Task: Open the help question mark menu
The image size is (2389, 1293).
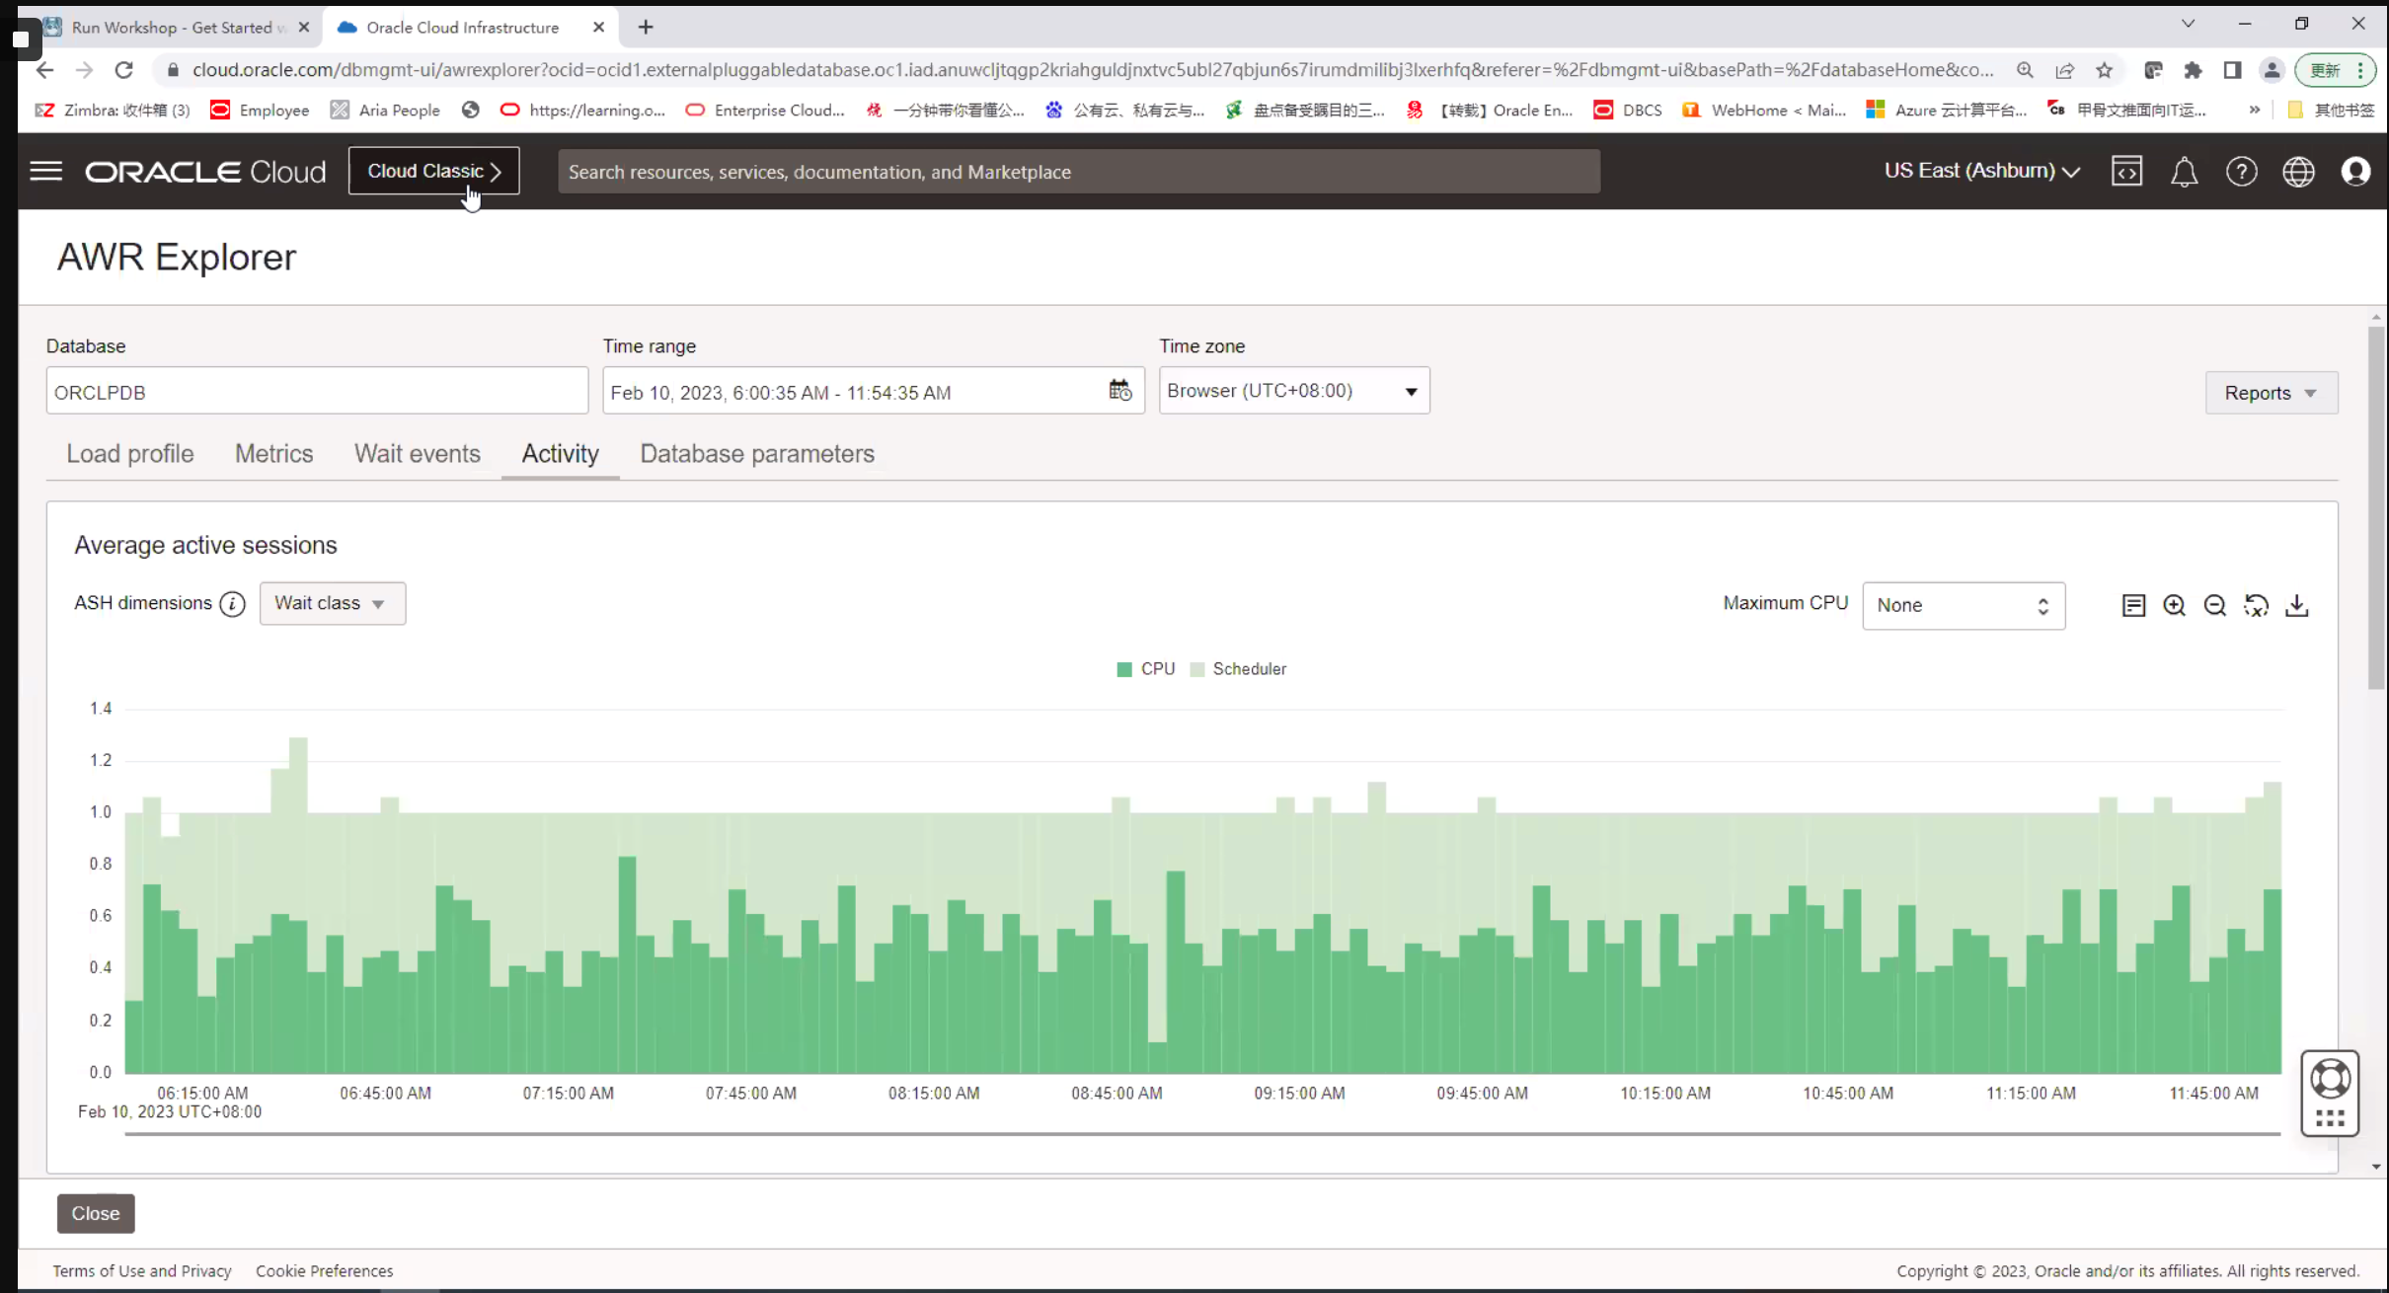Action: (2241, 172)
